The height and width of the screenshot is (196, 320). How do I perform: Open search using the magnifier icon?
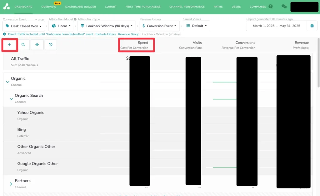tap(23, 45)
